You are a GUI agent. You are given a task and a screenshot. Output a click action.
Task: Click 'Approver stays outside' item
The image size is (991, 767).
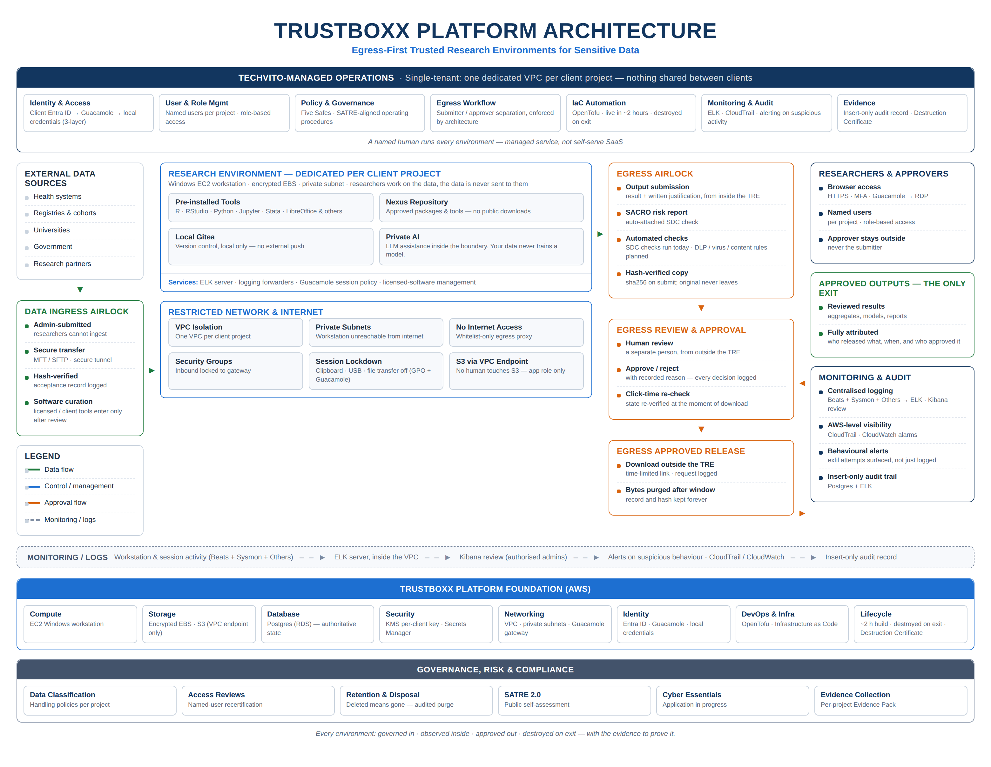pos(866,238)
